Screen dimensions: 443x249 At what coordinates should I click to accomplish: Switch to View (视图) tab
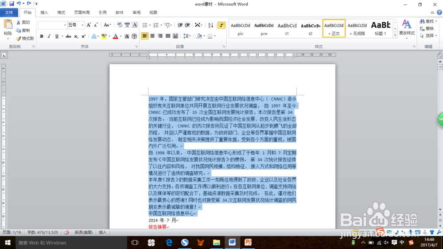pyautogui.click(x=153, y=12)
